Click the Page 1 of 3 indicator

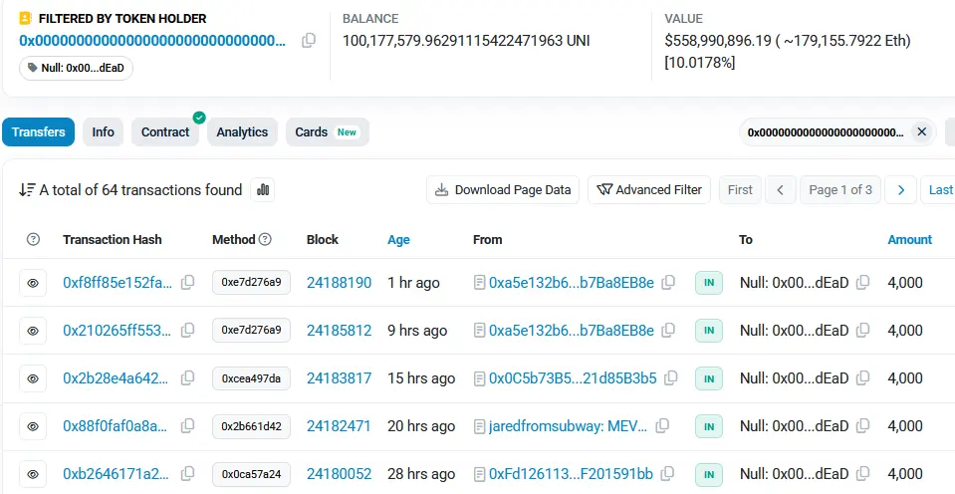(839, 190)
